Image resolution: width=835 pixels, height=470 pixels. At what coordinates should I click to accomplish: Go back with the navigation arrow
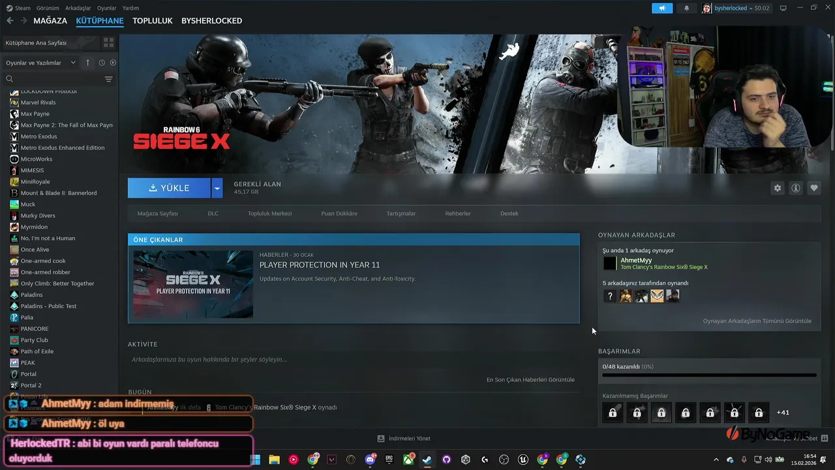click(10, 21)
